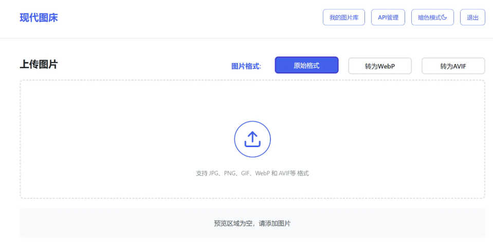Viewport: 493px width, 245px height.
Task: Click the 图片格式 label
Action: (x=246, y=66)
